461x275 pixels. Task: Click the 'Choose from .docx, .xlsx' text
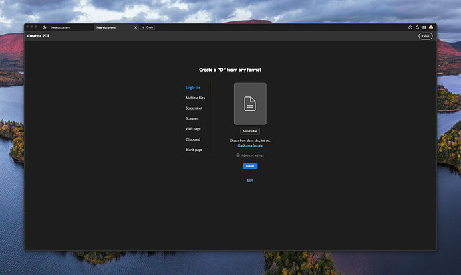tap(250, 141)
